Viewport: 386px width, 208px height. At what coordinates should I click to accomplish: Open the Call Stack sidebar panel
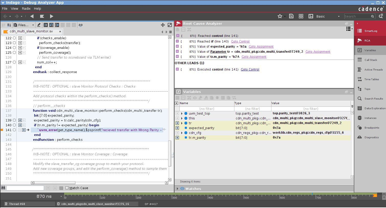[370, 60]
